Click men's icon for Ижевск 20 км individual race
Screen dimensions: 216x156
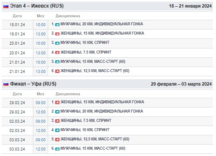click(57, 24)
